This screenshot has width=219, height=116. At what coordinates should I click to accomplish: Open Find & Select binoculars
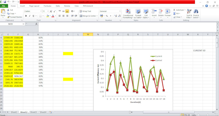(x=196, y=14)
